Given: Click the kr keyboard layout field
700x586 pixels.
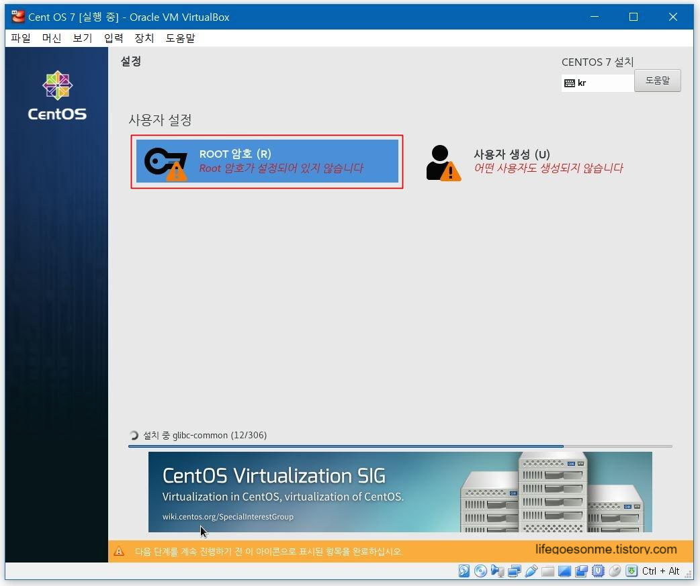Looking at the screenshot, I should point(598,83).
